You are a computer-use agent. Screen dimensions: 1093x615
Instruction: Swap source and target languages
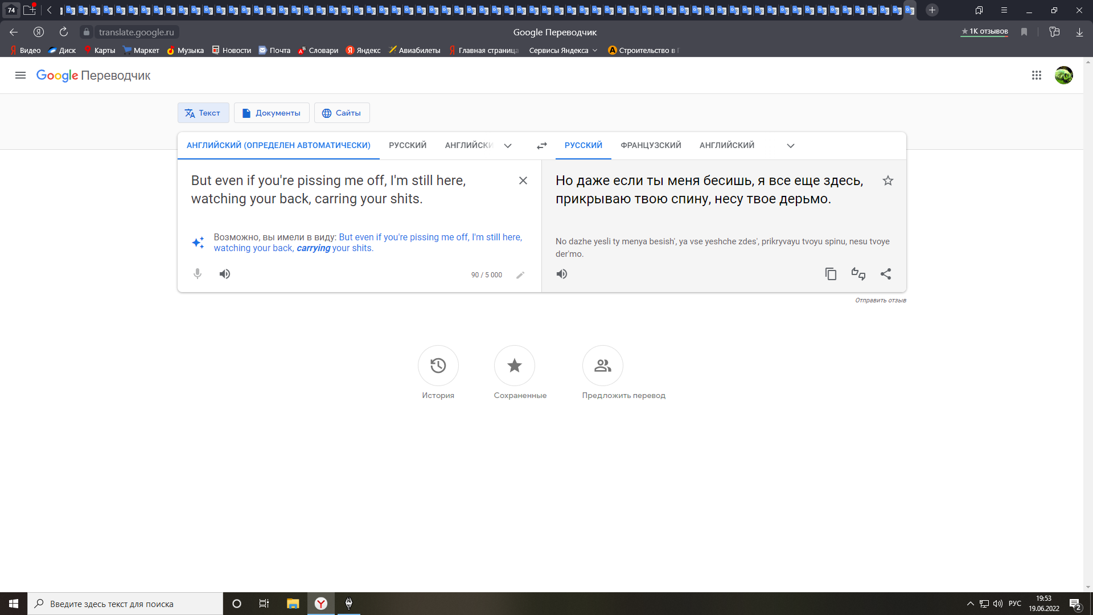541,146
